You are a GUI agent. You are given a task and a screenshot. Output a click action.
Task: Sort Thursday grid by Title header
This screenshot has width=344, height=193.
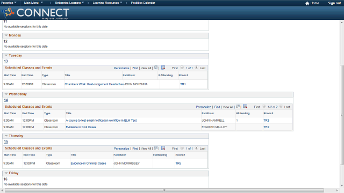73,155
